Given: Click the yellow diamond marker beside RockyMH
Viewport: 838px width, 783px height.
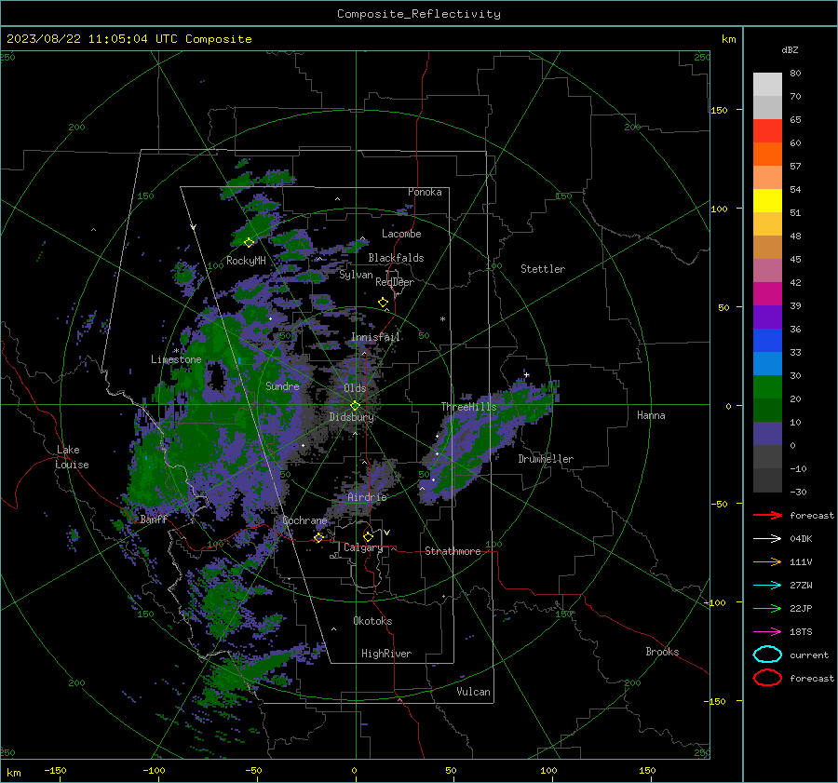Looking at the screenshot, I should pos(249,243).
